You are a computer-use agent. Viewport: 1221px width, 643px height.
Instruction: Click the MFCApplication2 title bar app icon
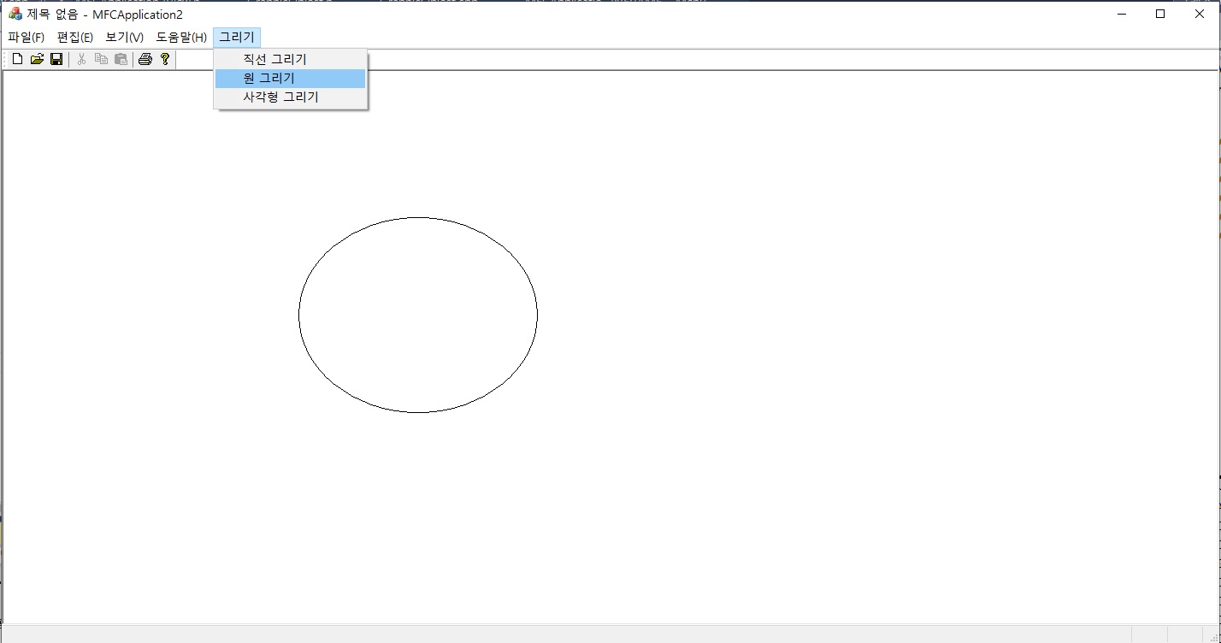[15, 14]
